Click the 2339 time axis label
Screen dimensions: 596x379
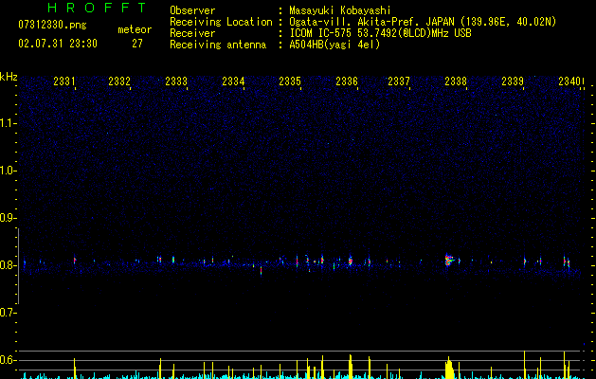[x=513, y=81]
